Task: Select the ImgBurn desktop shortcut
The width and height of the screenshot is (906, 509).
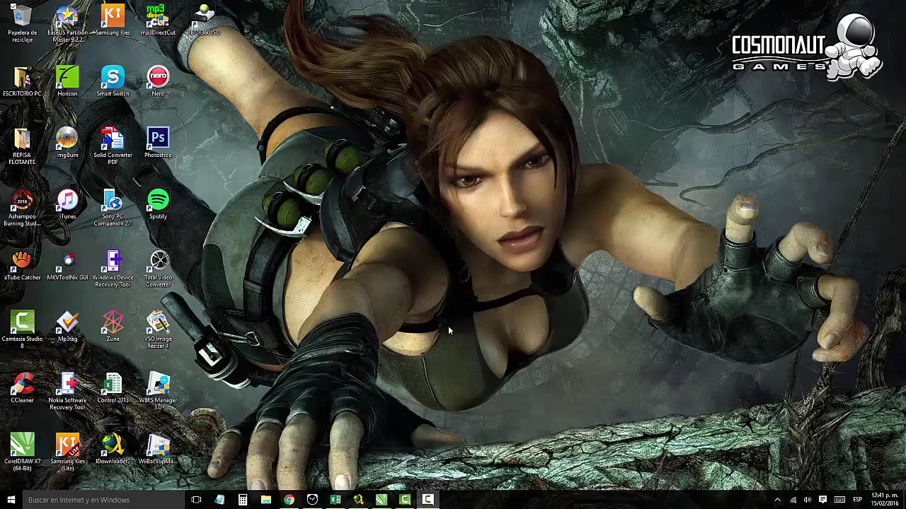Action: [67, 143]
